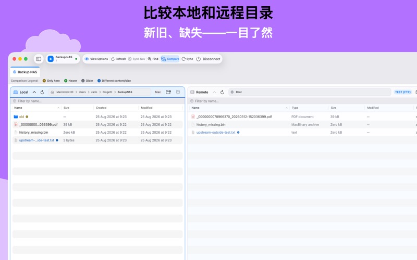Image resolution: width=417 pixels, height=260 pixels.
Task: Disconnect from the server
Action: click(x=208, y=59)
